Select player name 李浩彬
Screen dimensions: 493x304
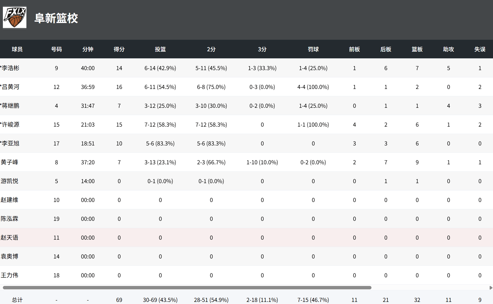tap(11, 68)
